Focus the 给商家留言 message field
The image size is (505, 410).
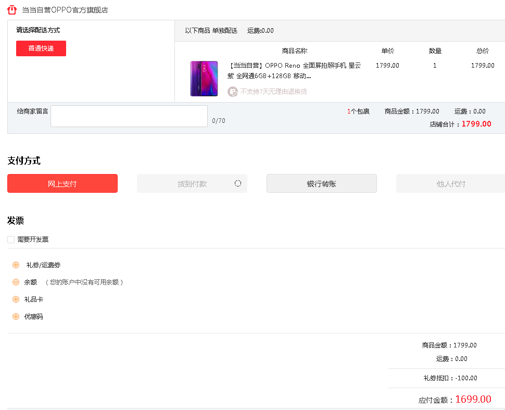[129, 116]
